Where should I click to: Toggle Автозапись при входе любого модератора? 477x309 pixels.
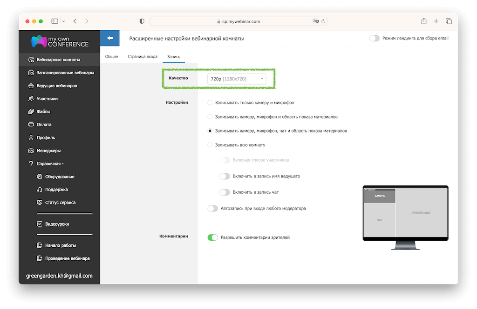[212, 209]
